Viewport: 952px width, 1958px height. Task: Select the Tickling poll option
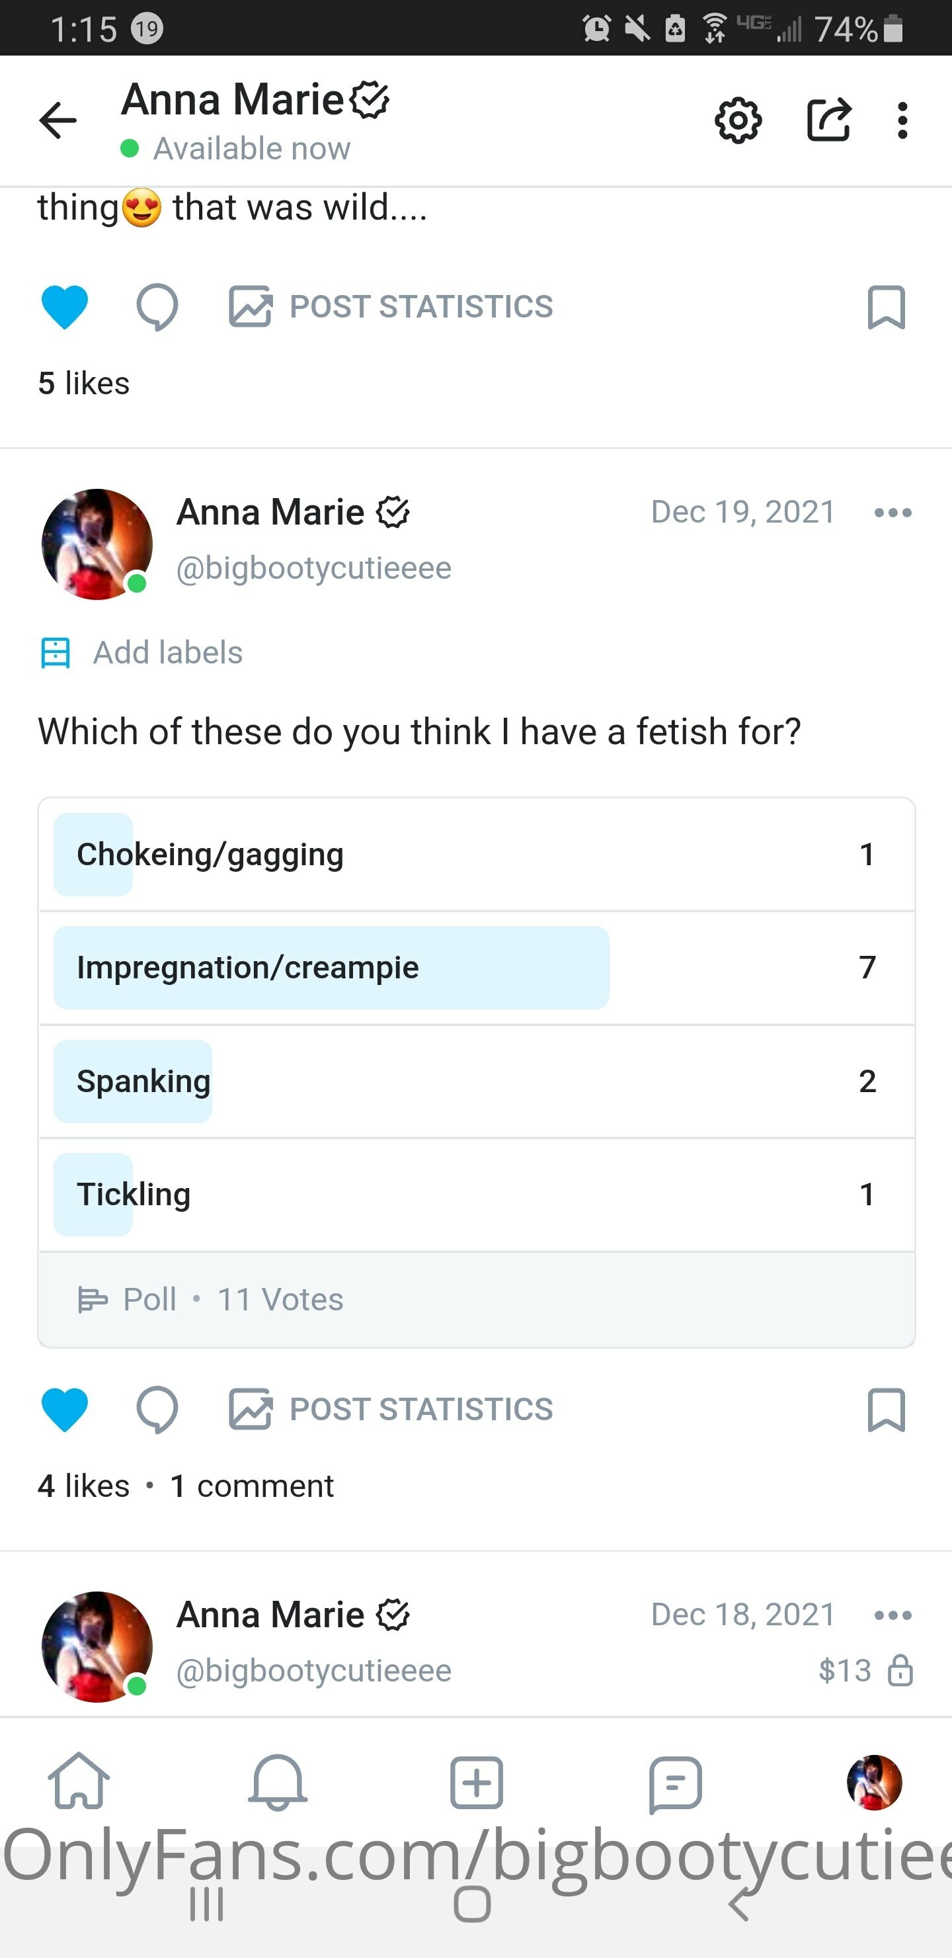tap(477, 1194)
